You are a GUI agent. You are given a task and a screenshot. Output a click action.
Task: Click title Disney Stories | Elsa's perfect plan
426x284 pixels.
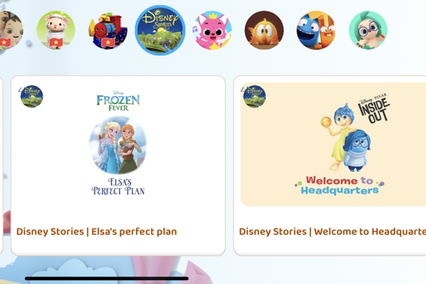point(97,231)
